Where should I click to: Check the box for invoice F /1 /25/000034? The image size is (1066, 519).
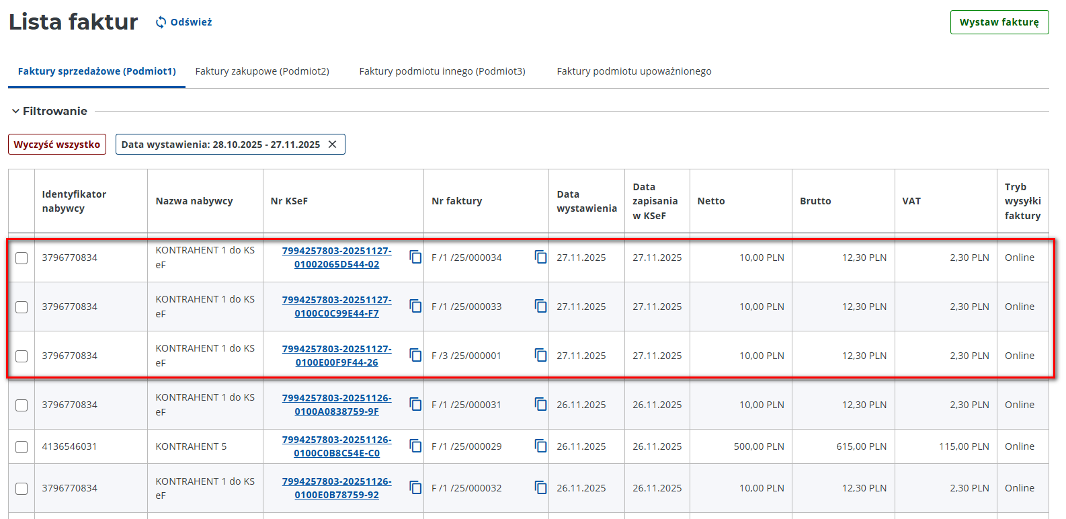click(22, 258)
